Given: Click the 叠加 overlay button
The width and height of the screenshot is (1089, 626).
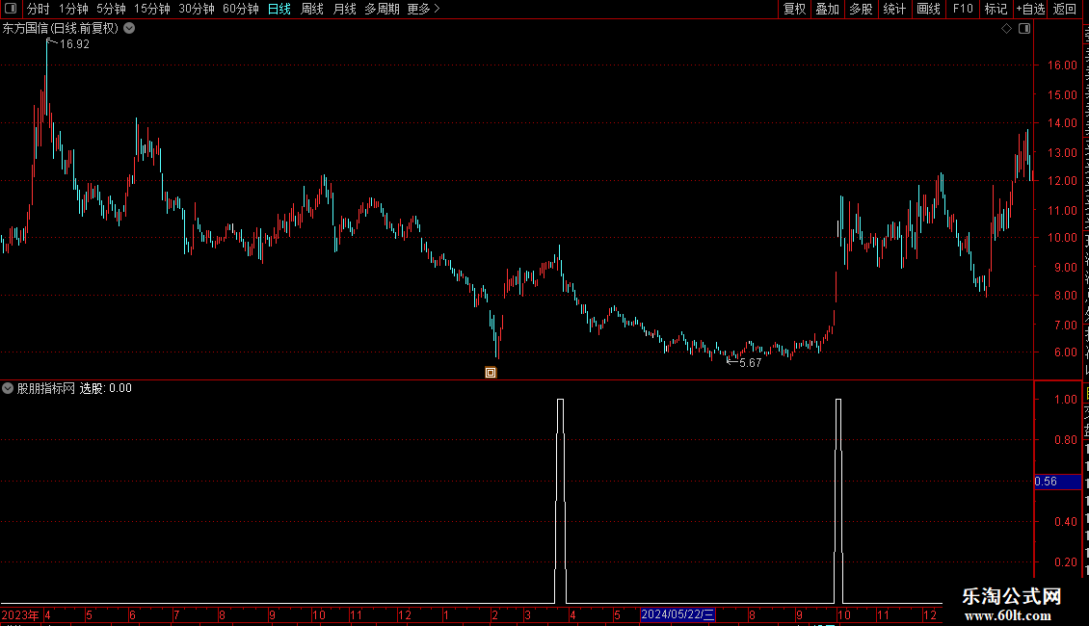Looking at the screenshot, I should pos(827,9).
